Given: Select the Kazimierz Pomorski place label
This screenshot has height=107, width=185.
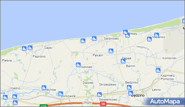Looking at the screenshot, I should tap(168, 77).
